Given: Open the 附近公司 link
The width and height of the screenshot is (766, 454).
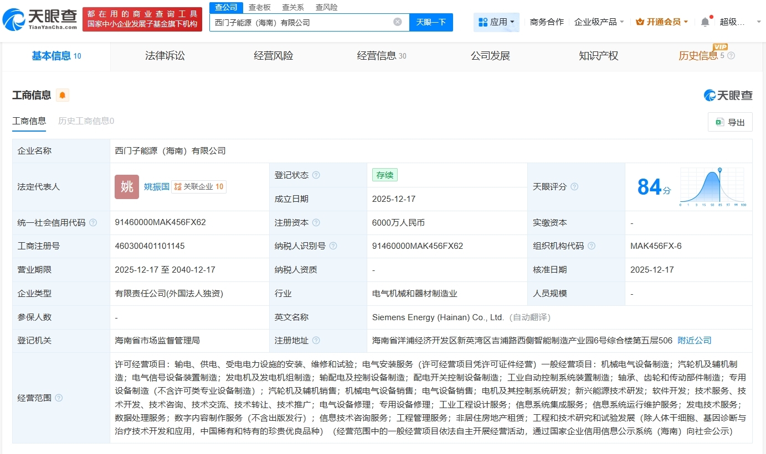Looking at the screenshot, I should tap(693, 340).
